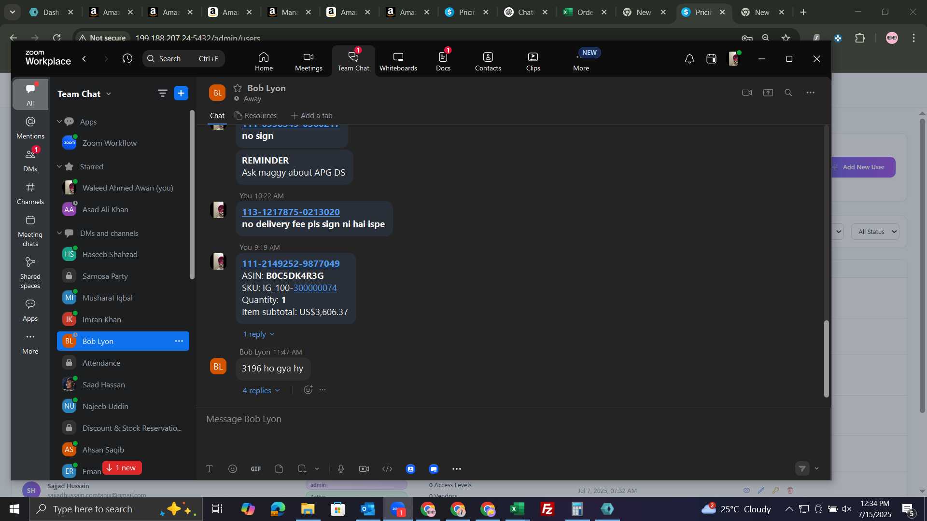The image size is (927, 521).
Task: Open Contacts tab
Action: [x=488, y=61]
